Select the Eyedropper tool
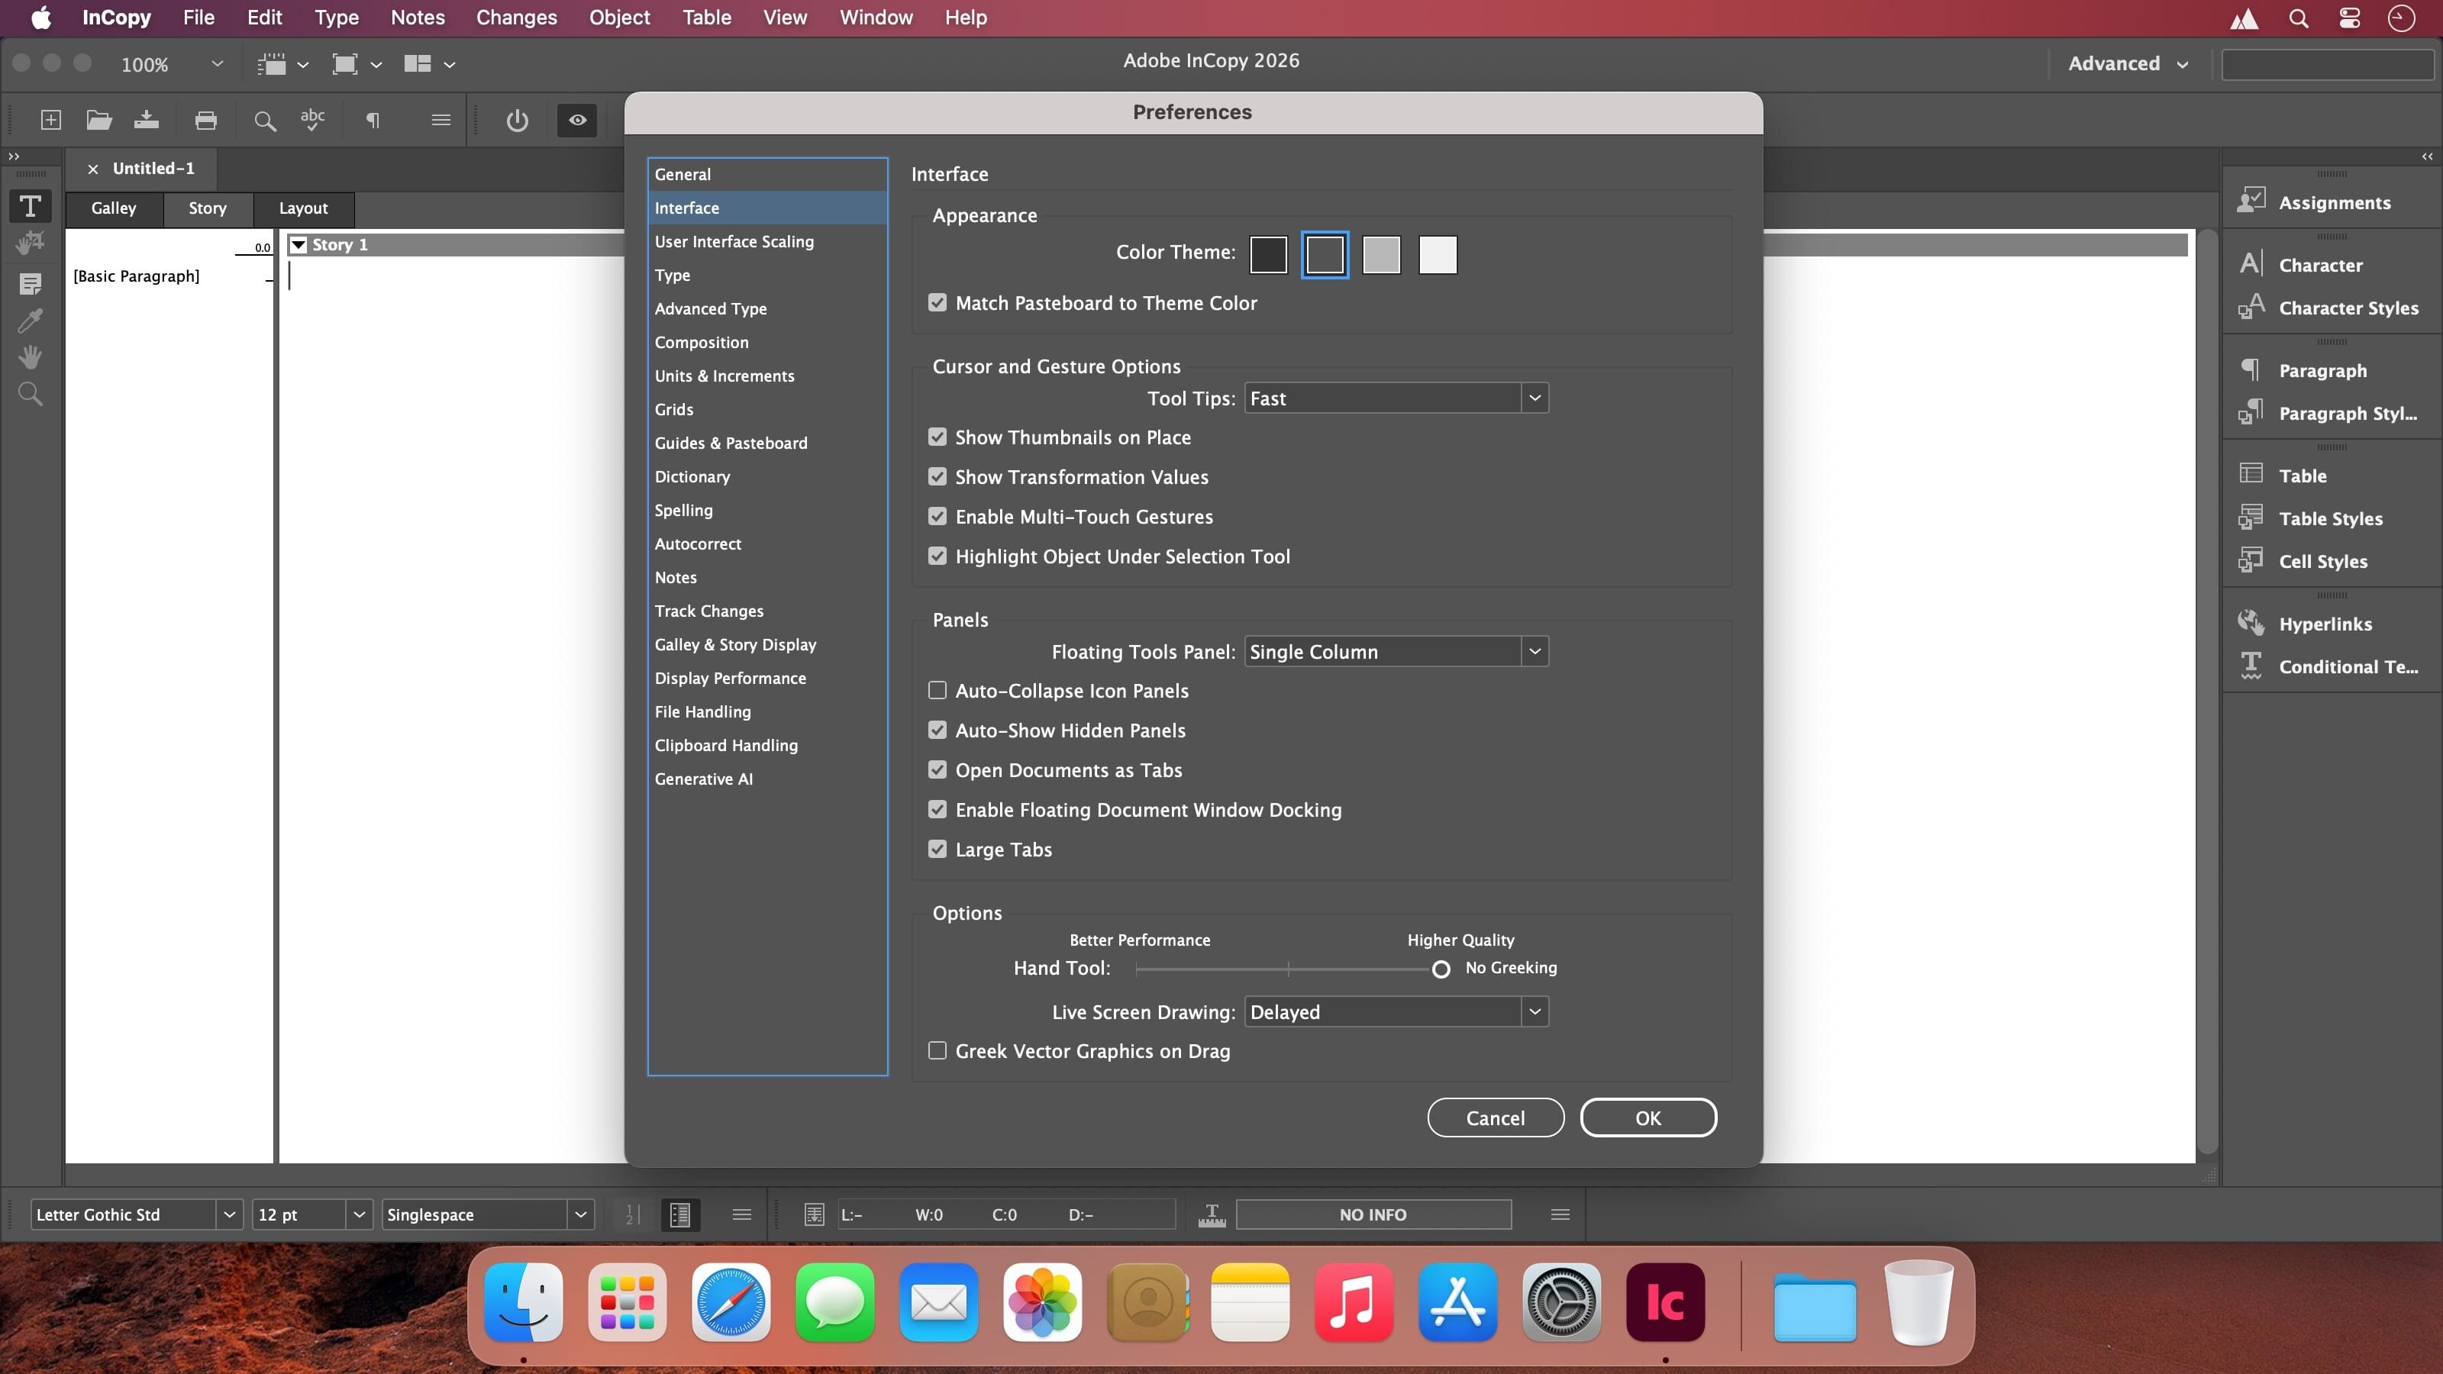2443x1374 pixels. click(31, 321)
